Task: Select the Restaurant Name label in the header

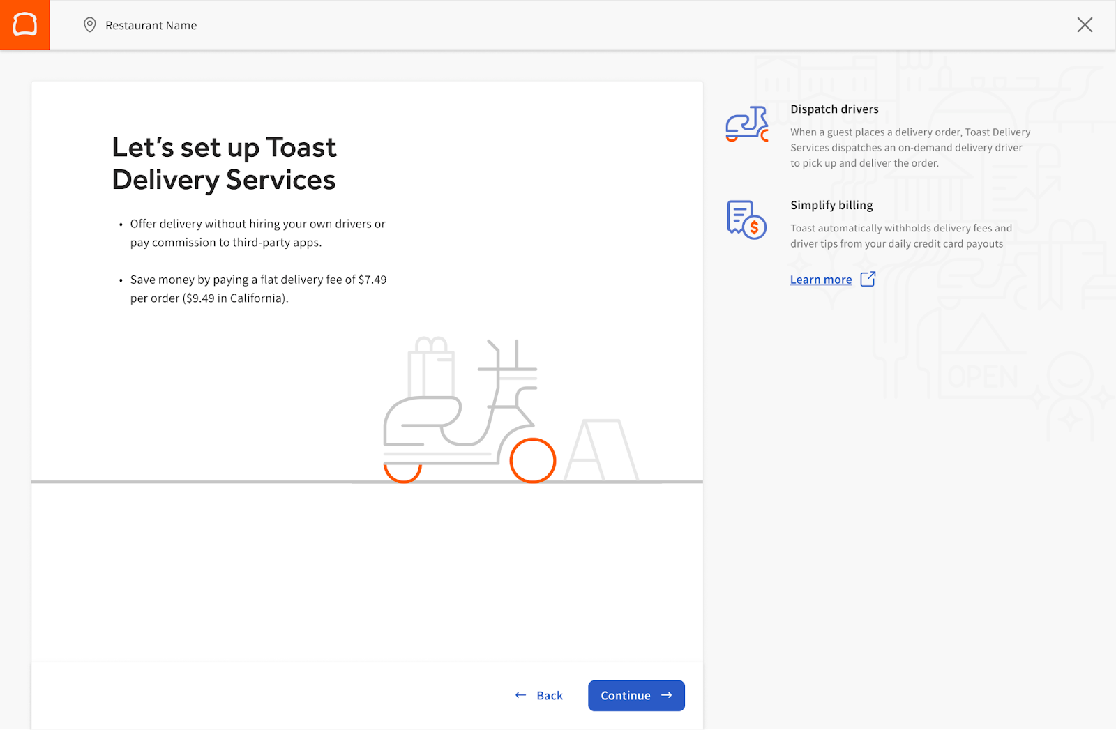Action: (150, 25)
